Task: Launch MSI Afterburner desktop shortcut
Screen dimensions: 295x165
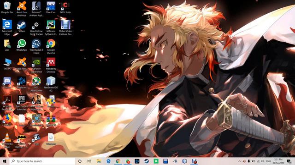Action: click(x=36, y=84)
